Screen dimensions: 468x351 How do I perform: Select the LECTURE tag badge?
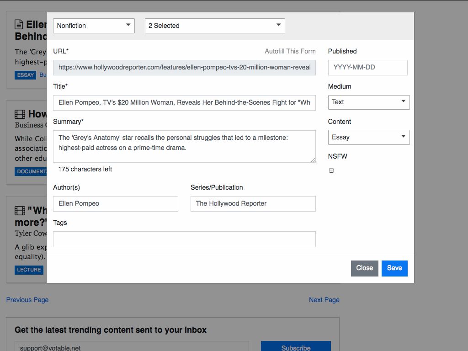[29, 270]
